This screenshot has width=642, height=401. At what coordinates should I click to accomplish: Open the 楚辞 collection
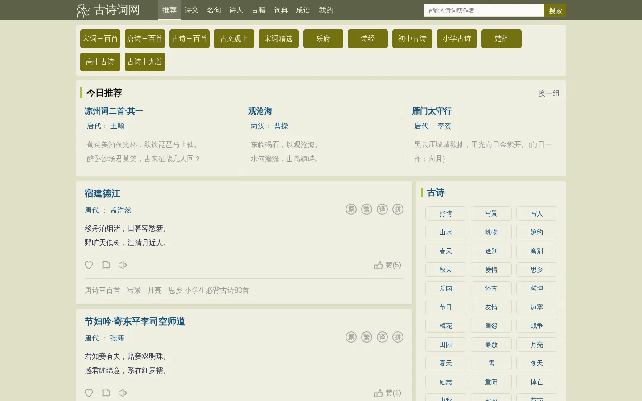[502, 39]
